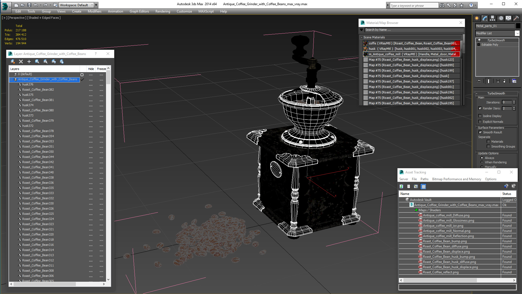Open Paths menu in Asset Tracking

click(424, 179)
